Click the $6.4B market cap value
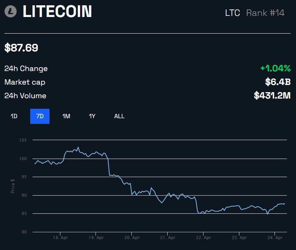Screen dimensions: 296x250 point(278,82)
